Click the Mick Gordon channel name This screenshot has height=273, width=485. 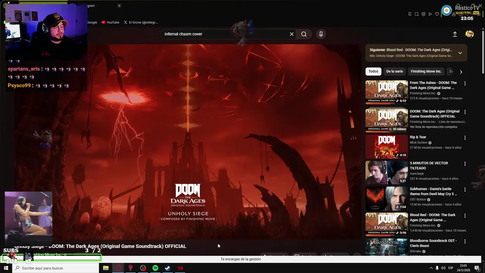coord(418,143)
